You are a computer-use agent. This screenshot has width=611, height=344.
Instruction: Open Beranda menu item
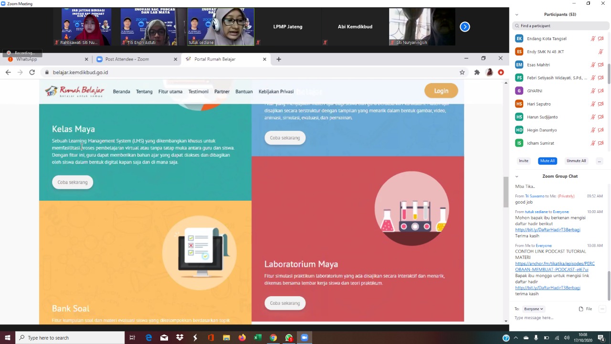121,91
